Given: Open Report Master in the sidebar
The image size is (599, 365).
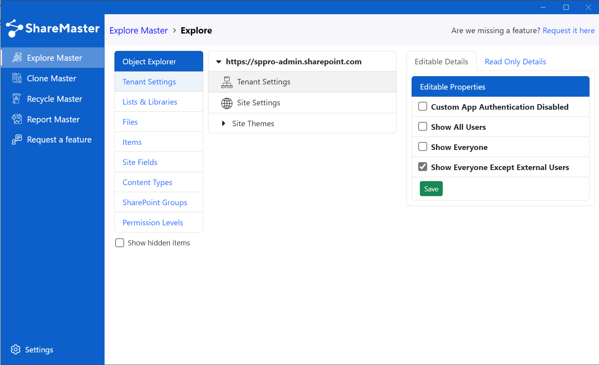Looking at the screenshot, I should pyautogui.click(x=53, y=119).
